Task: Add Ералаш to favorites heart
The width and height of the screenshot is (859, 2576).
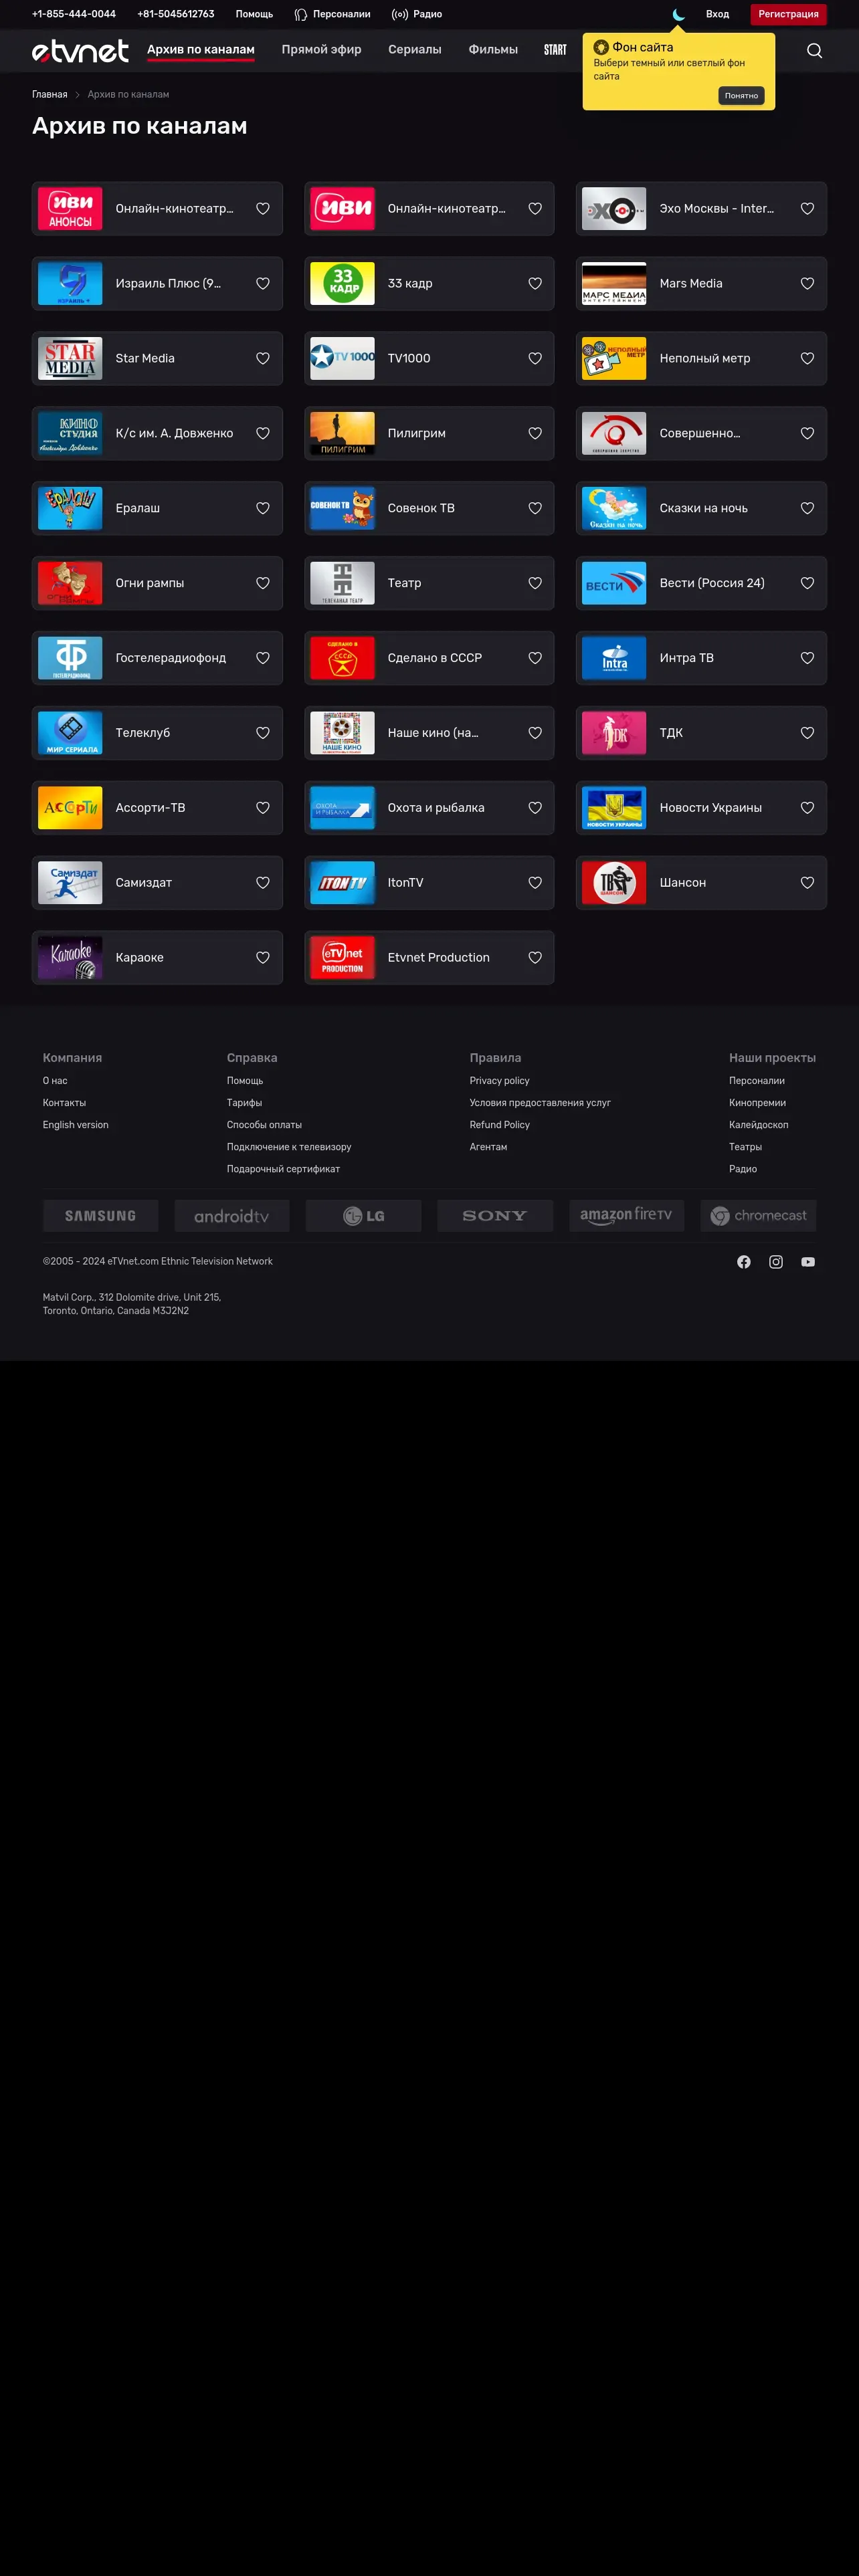Action: [x=263, y=509]
